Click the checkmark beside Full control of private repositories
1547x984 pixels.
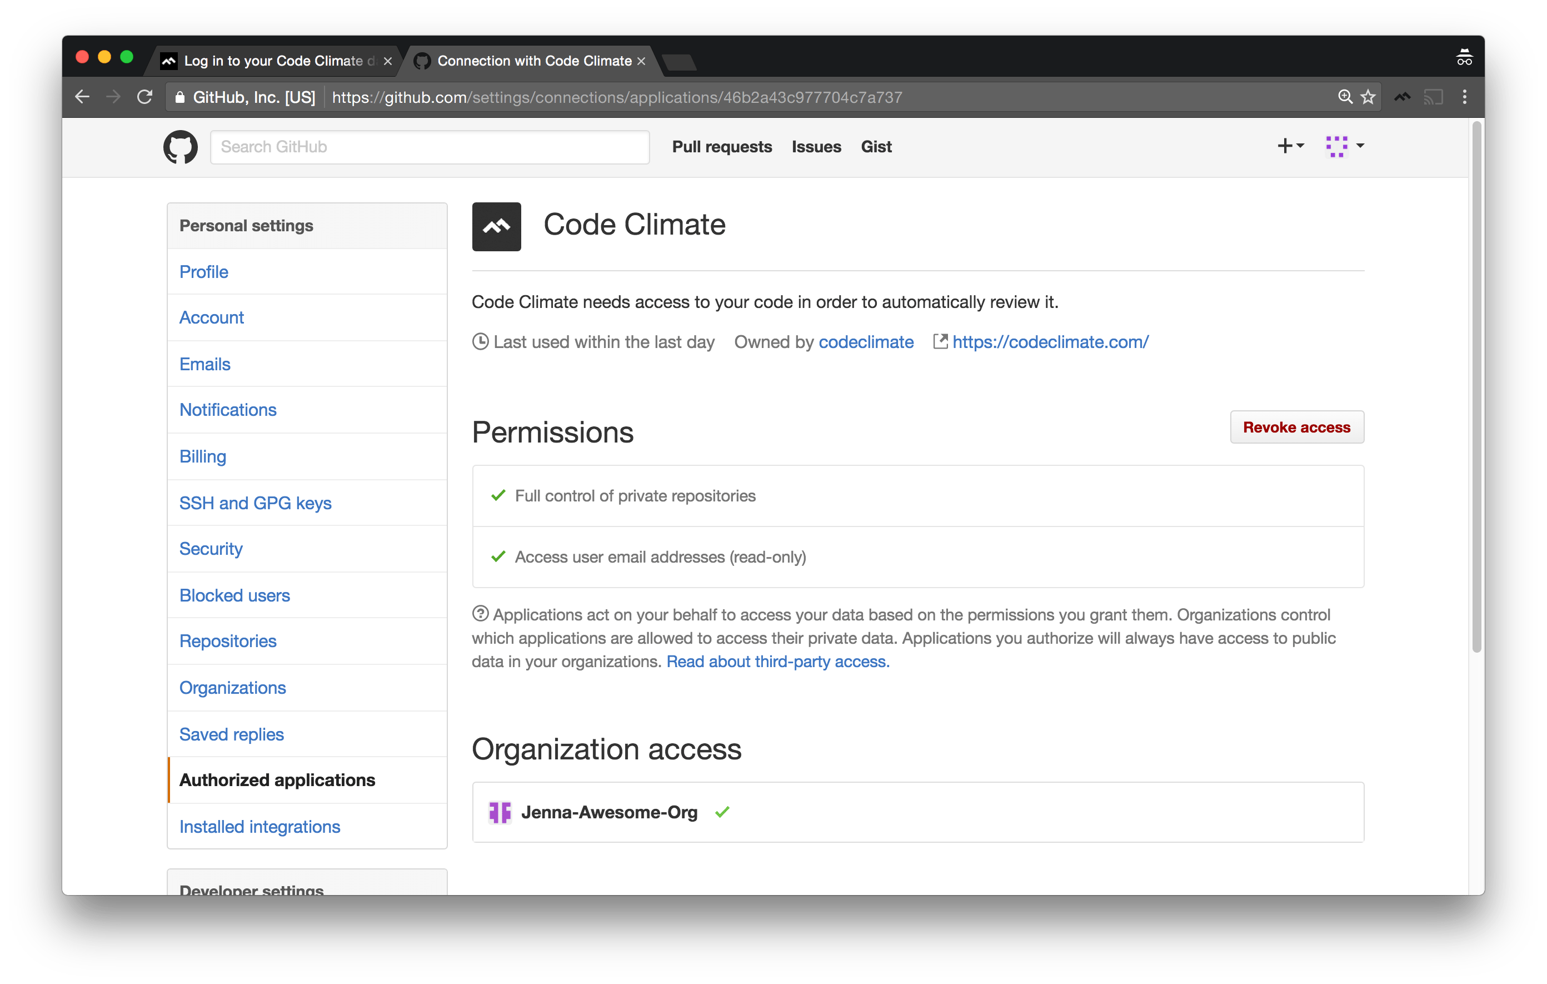point(498,495)
